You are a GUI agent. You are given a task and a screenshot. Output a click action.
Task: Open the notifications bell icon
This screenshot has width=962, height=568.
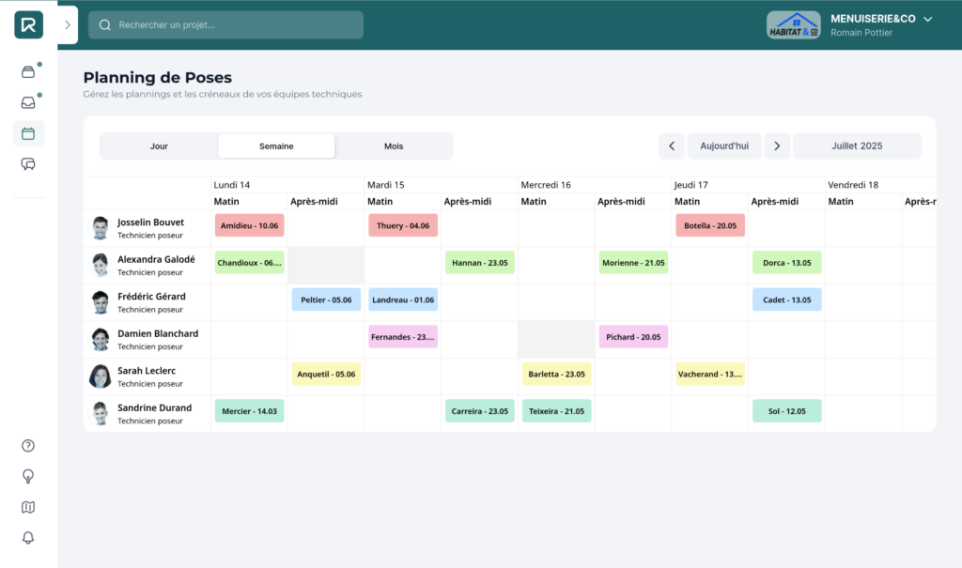click(28, 537)
